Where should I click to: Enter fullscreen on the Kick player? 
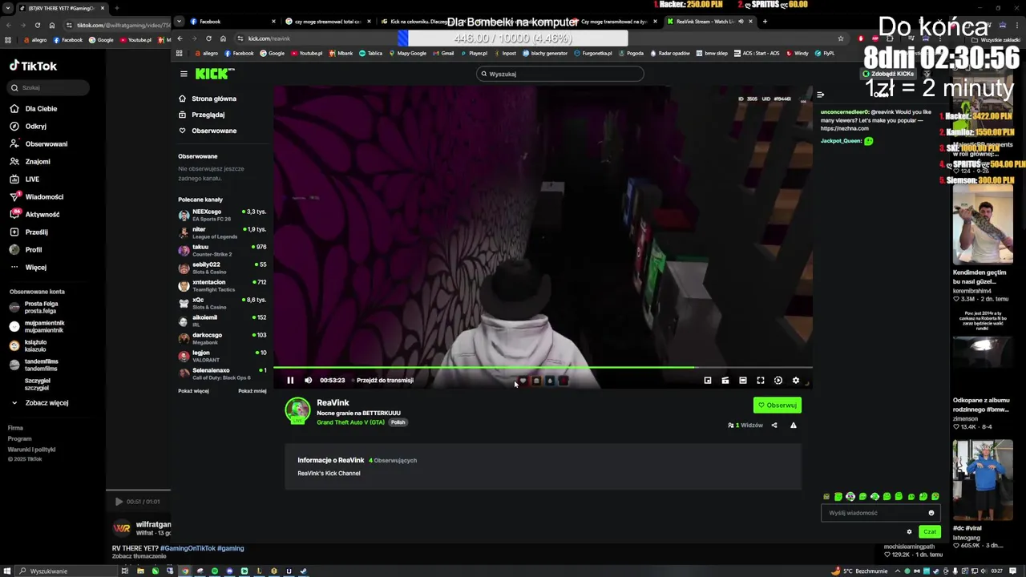click(760, 381)
